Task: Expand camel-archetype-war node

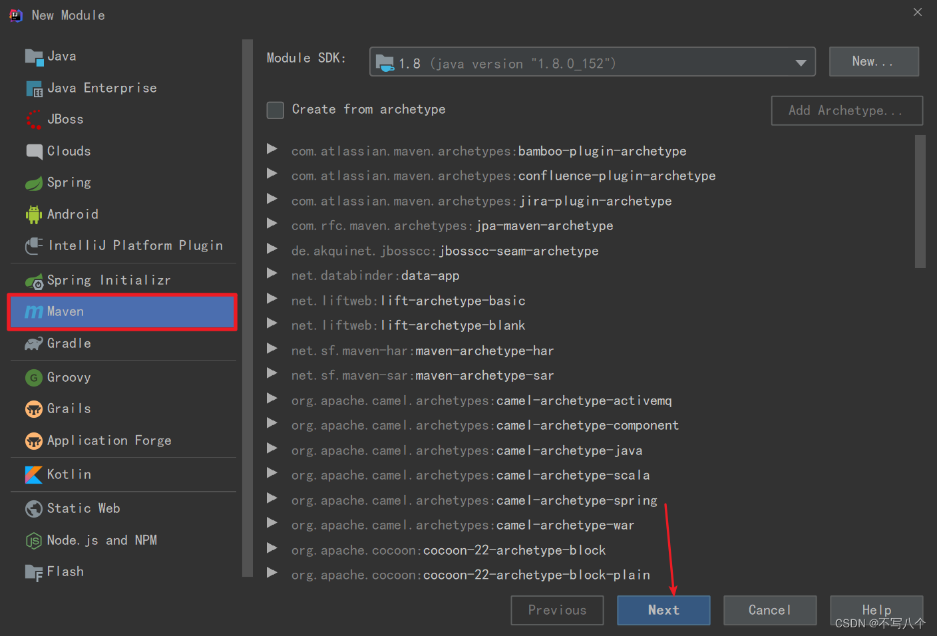Action: tap(272, 523)
